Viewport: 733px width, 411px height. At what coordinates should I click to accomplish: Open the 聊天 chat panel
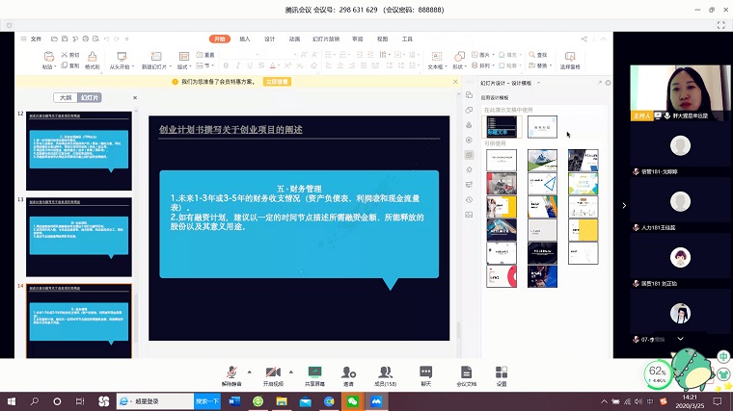(x=425, y=372)
